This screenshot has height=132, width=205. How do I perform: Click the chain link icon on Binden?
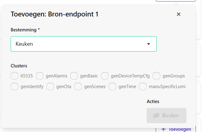156,116
